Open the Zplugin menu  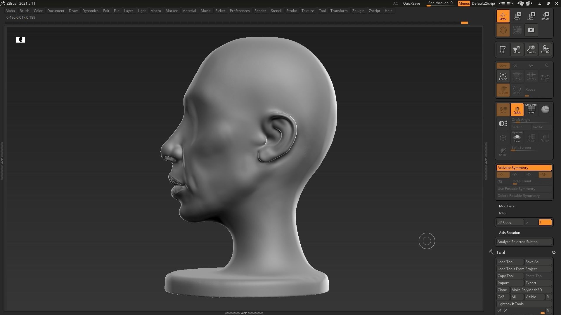(x=358, y=11)
